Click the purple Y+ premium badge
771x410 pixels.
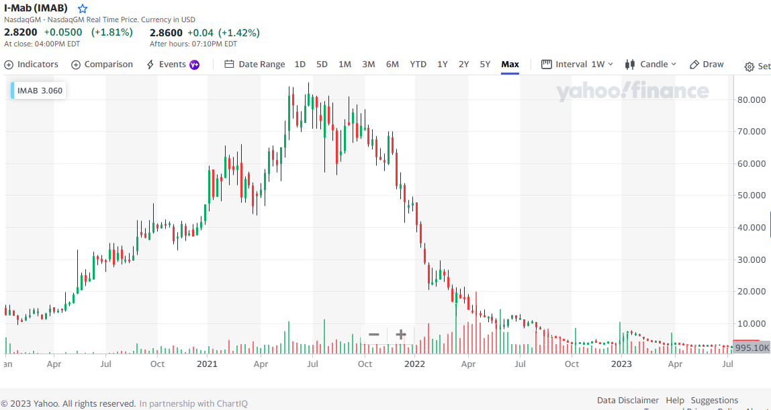(x=194, y=65)
